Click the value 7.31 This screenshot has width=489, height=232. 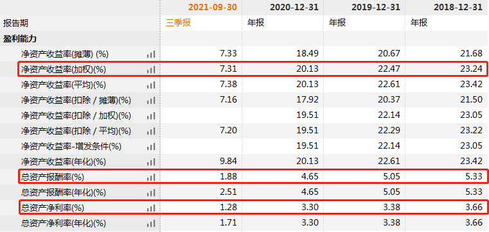pyautogui.click(x=228, y=69)
